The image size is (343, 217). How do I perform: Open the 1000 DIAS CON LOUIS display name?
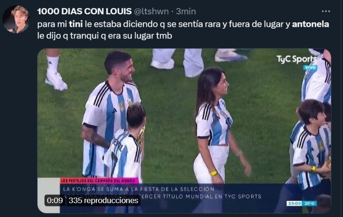click(84, 12)
